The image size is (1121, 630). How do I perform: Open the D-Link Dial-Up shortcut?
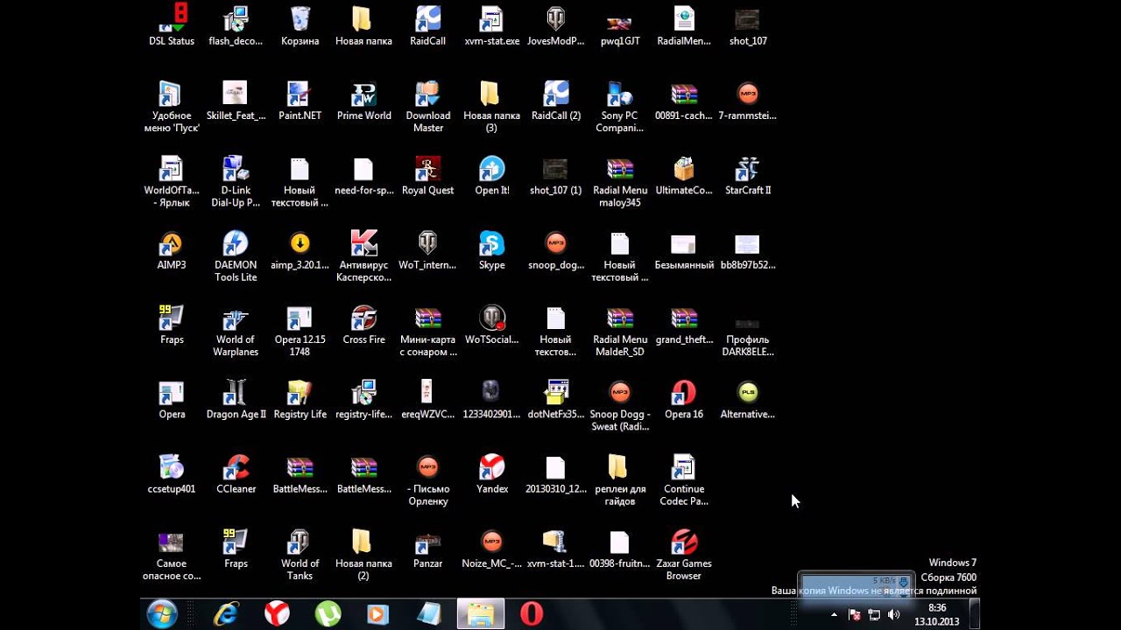click(236, 181)
